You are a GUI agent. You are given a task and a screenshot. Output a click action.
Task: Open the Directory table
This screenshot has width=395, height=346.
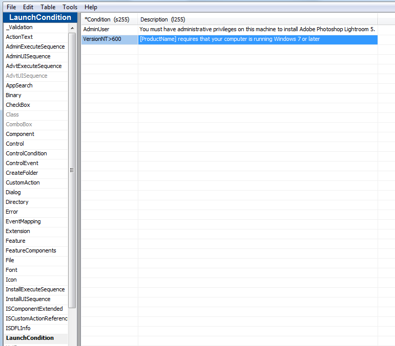tap(17, 202)
